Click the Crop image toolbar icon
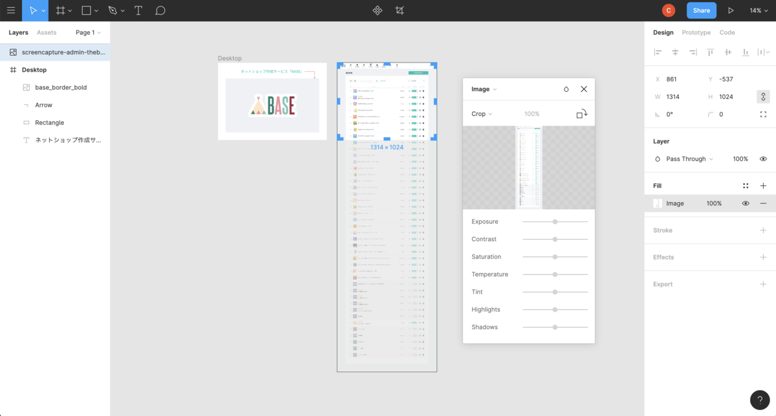The width and height of the screenshot is (776, 416). pos(400,10)
